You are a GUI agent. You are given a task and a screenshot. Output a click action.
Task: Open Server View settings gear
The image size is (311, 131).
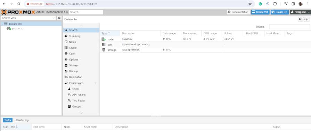pos(59,18)
